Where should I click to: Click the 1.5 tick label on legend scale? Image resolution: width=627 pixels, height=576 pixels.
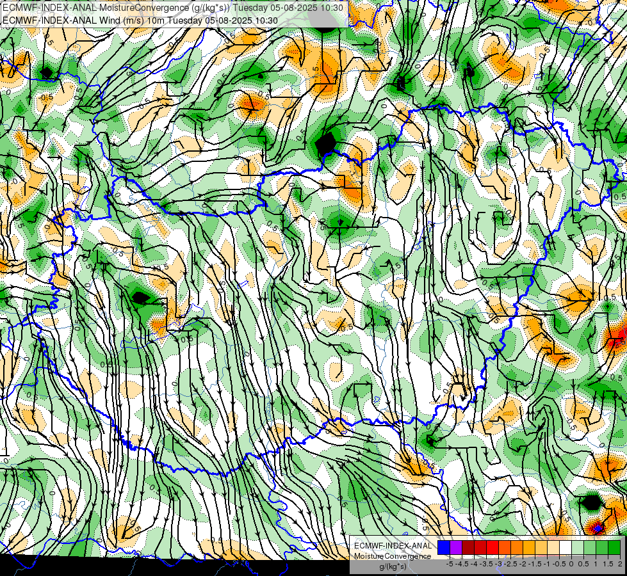pyautogui.click(x=608, y=564)
